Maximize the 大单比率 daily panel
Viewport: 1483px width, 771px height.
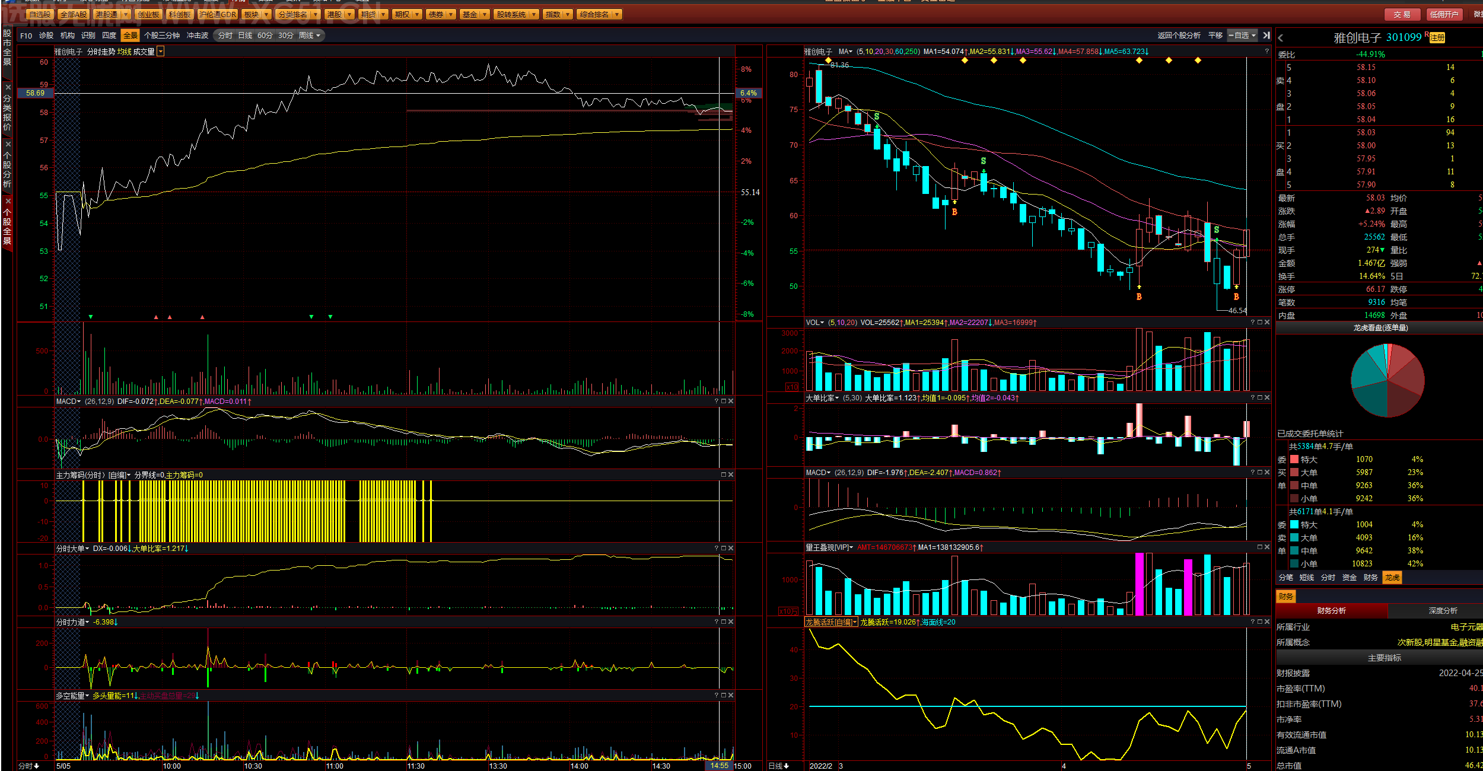1260,398
